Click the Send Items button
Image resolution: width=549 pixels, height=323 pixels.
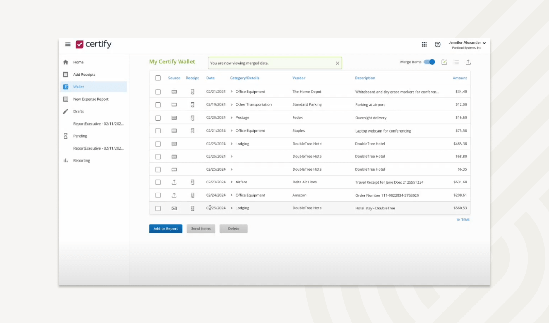coord(201,229)
